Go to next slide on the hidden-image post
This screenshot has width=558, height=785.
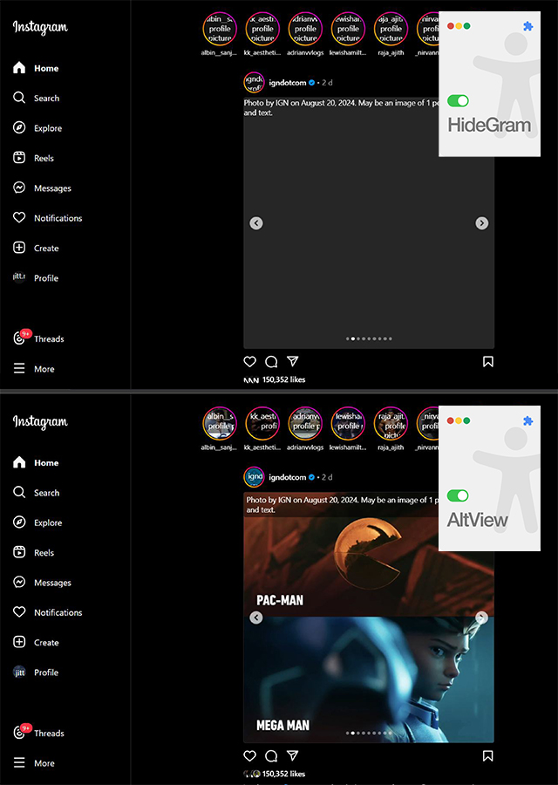[481, 223]
